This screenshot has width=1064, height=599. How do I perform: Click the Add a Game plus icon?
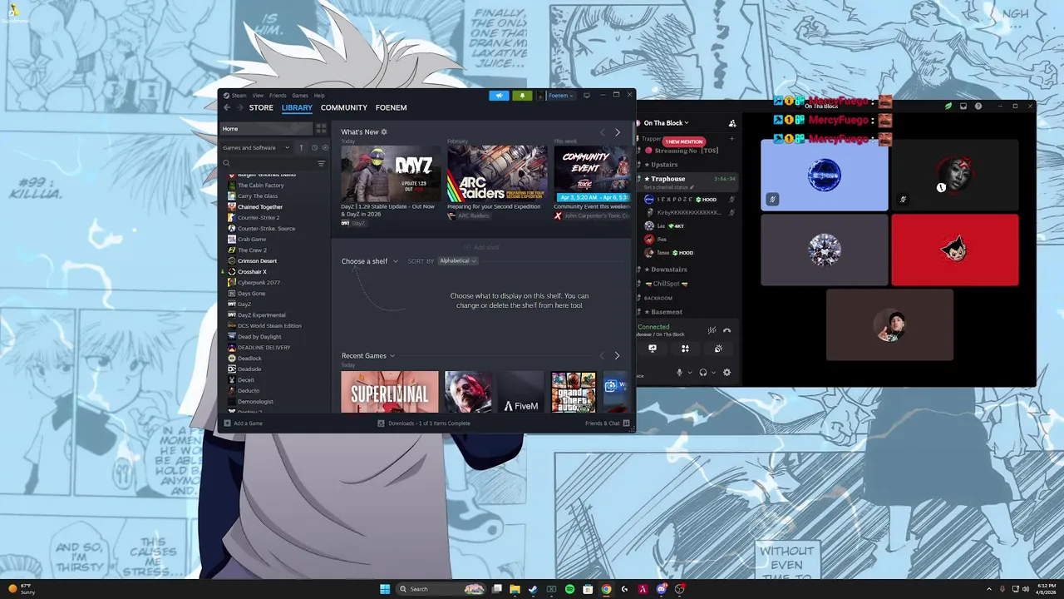227,423
